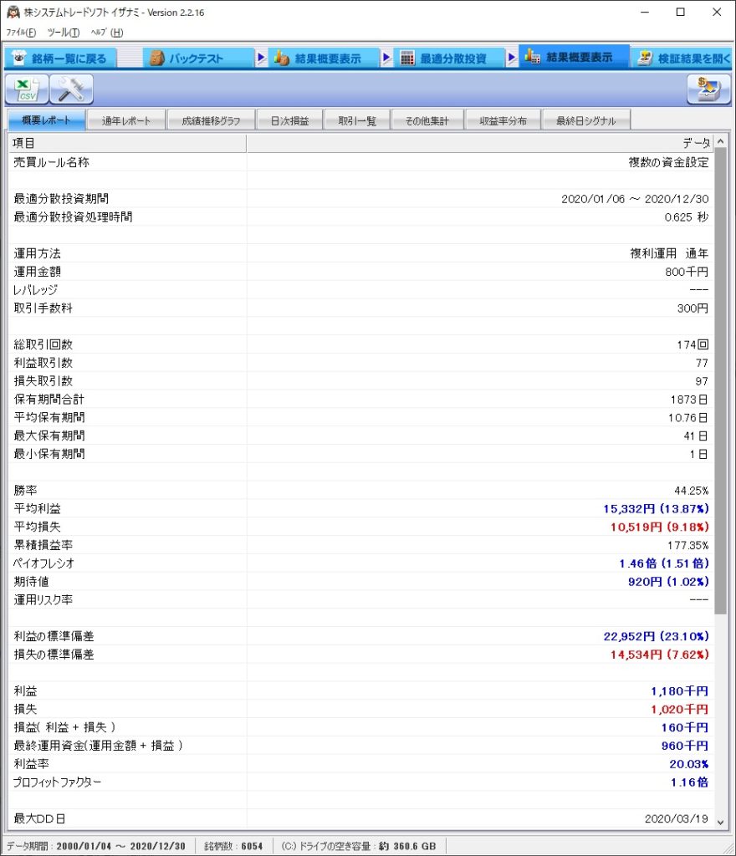Select the 最適分散投資 workflow step
The image size is (736, 856).
pyautogui.click(x=443, y=59)
